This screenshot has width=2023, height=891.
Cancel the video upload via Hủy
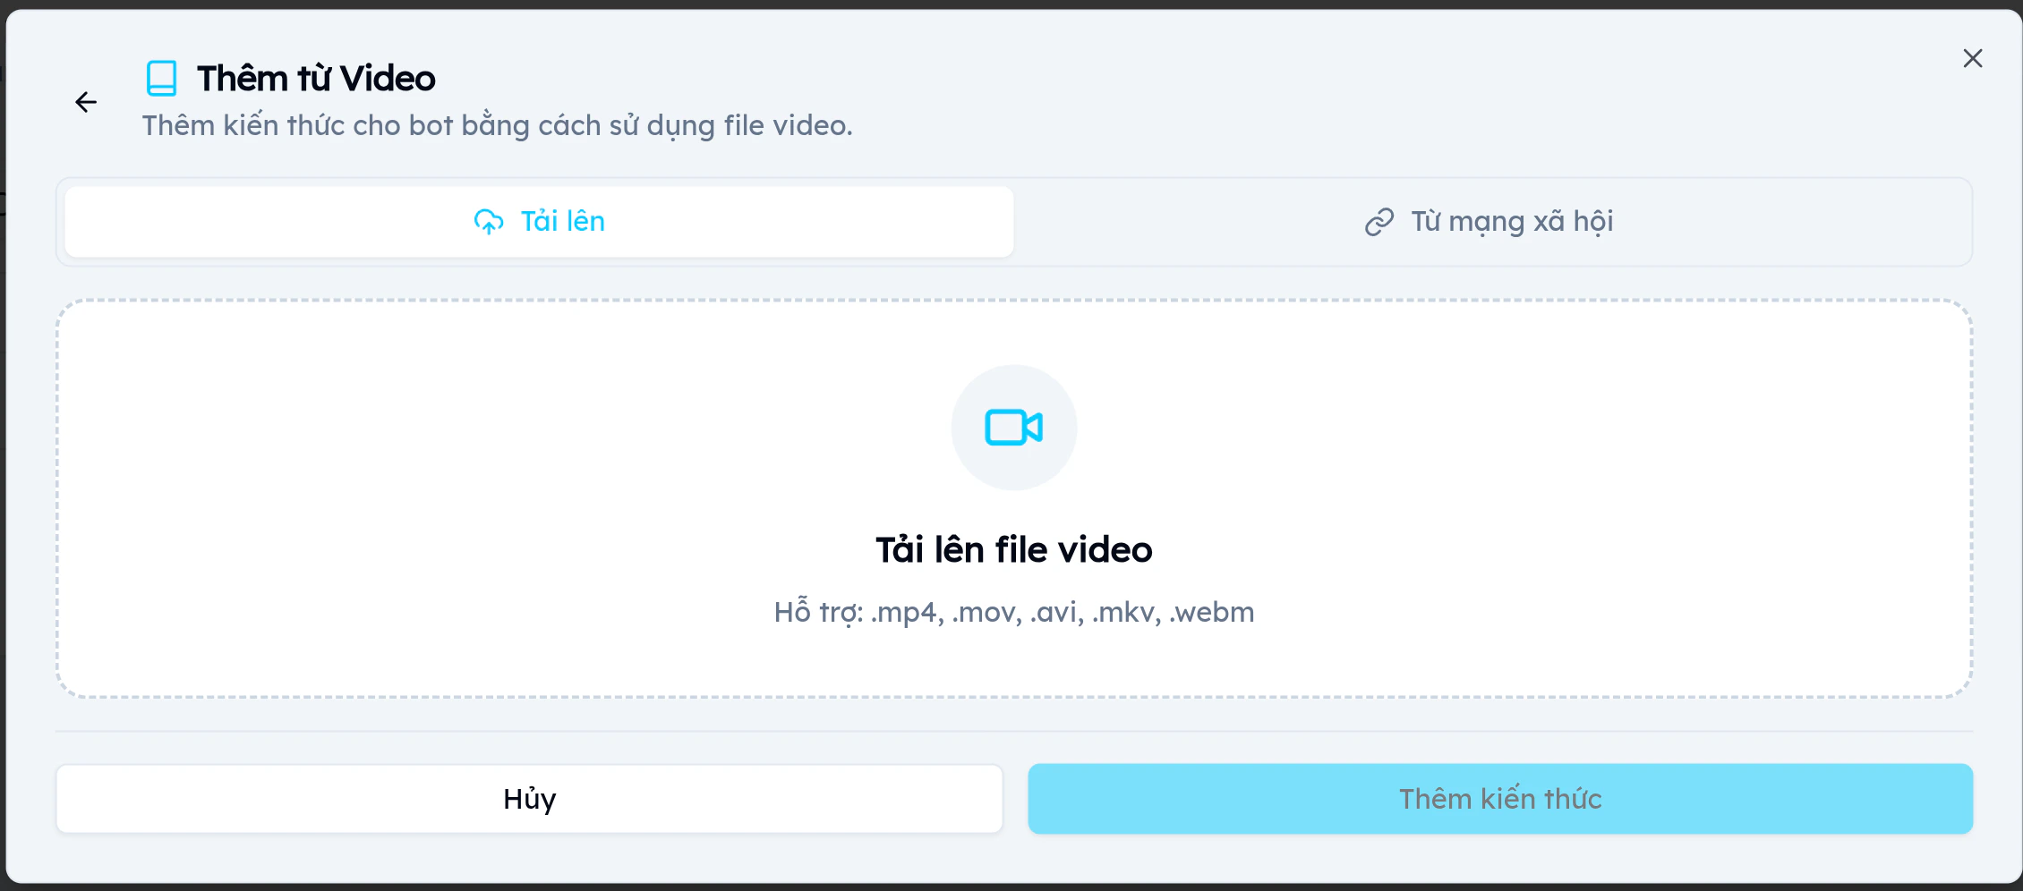(x=529, y=798)
